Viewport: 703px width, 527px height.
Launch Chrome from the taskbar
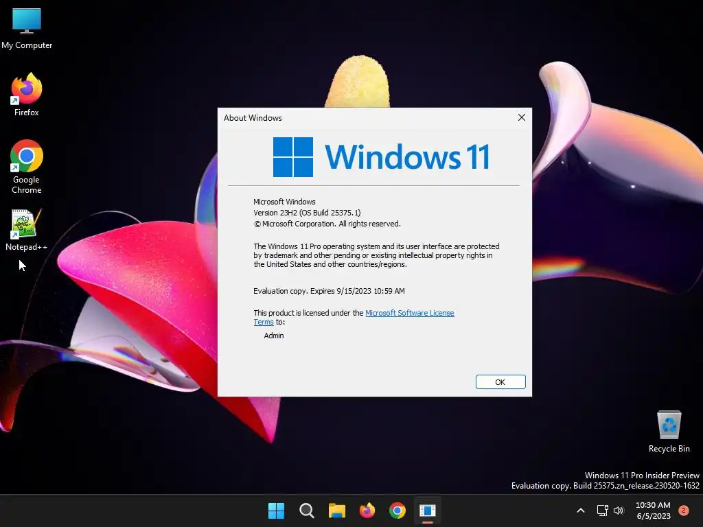397,511
